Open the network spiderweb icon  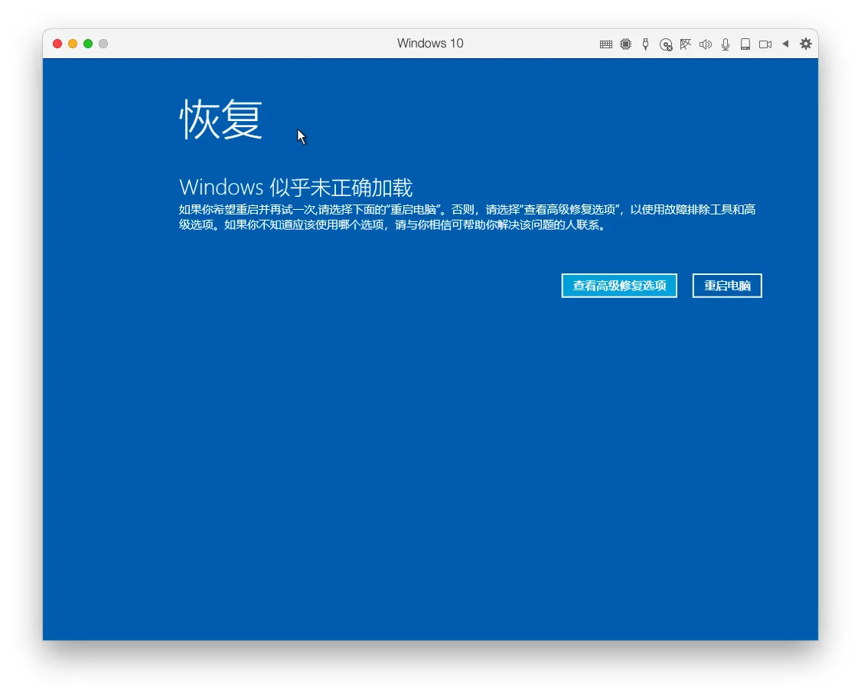pyautogui.click(x=685, y=44)
